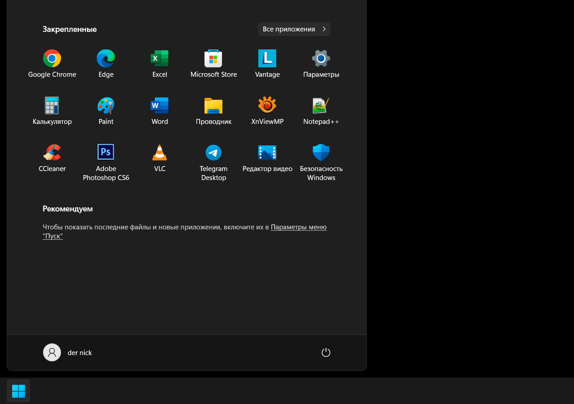Open Adobe Photoshop CS6
This screenshot has height=404, width=574.
tap(106, 162)
